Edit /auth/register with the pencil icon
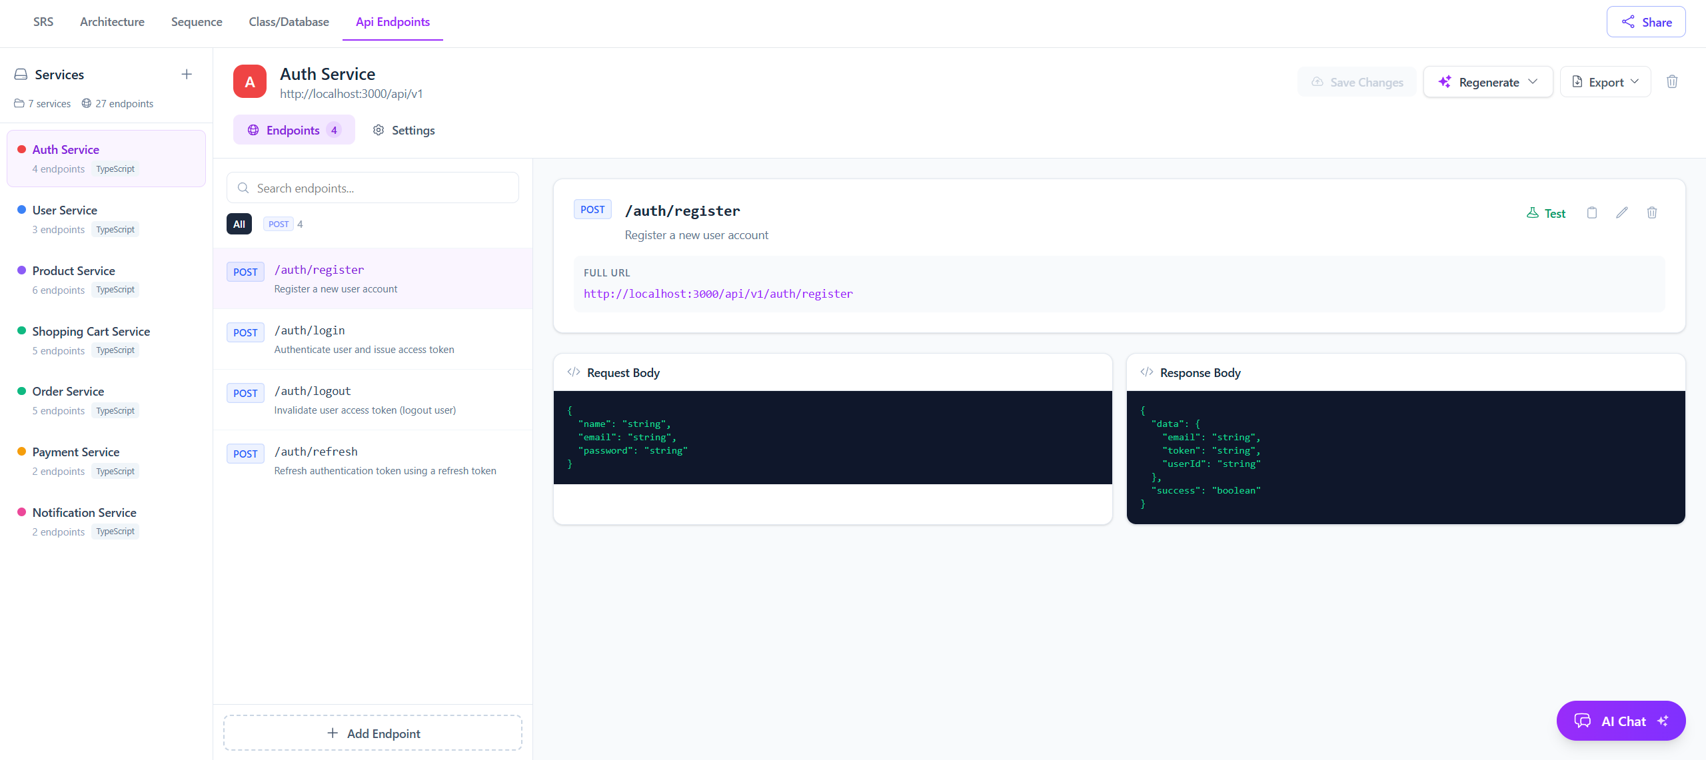1706x760 pixels. tap(1622, 212)
